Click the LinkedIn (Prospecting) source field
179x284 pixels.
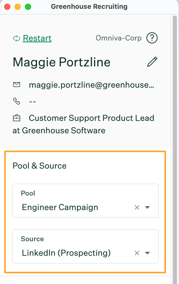85,246
